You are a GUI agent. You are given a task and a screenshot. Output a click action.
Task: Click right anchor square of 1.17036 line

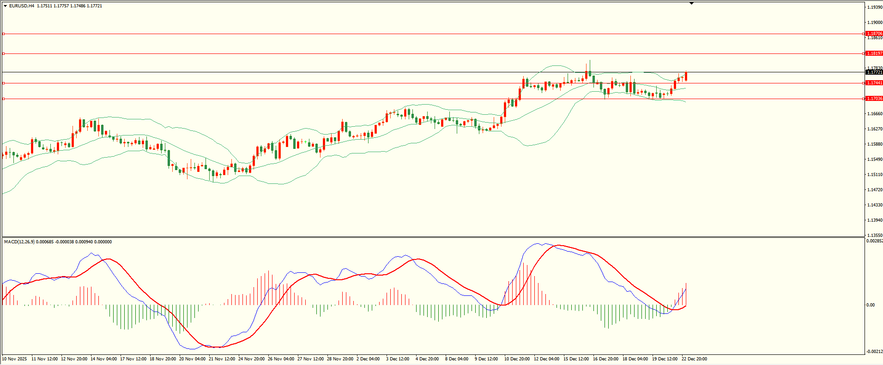[864, 99]
